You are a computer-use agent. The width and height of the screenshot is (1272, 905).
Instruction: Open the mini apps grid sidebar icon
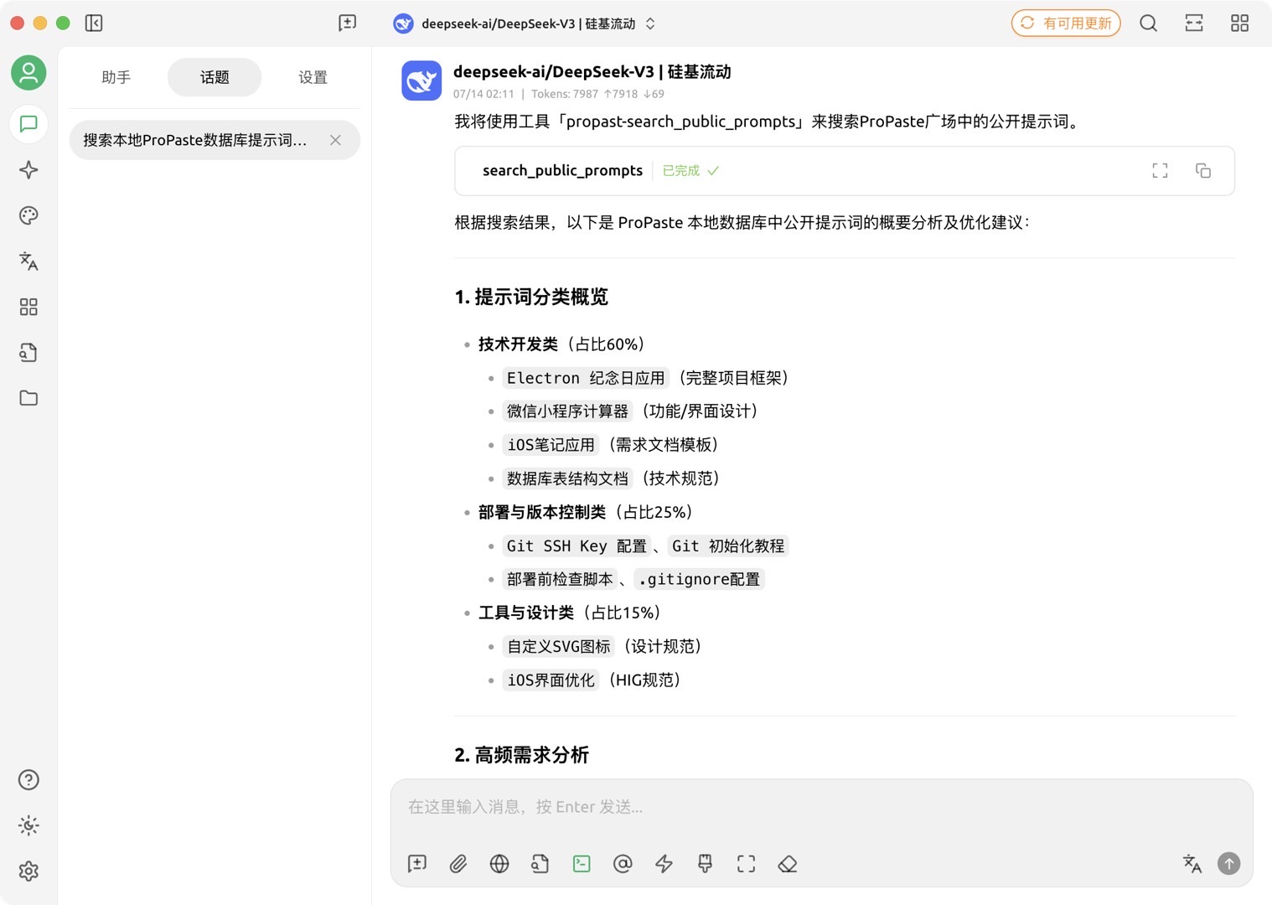coord(28,307)
